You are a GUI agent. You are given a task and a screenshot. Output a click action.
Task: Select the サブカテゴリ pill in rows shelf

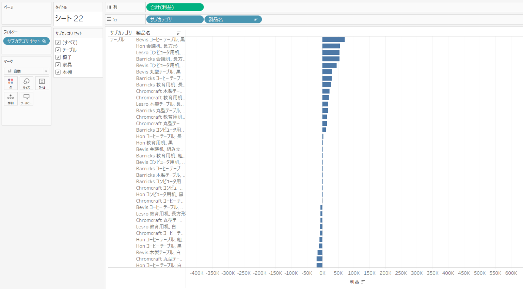(x=175, y=19)
